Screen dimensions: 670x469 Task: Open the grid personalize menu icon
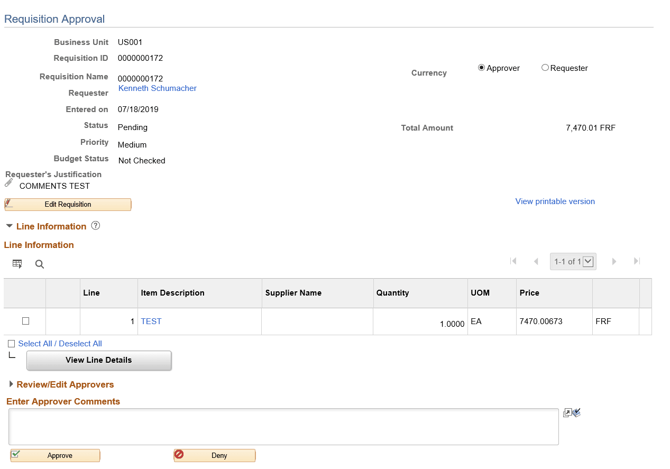[17, 263]
